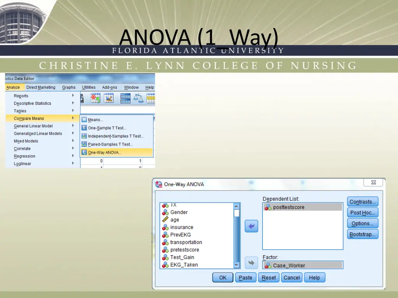Click the Contrasts... button
Screen dimensions: 398x298
tap(363, 202)
